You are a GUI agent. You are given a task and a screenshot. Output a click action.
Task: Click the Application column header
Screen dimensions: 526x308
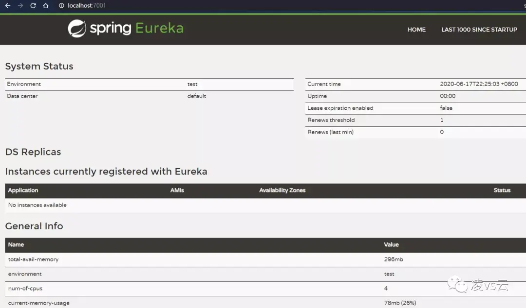pyautogui.click(x=23, y=190)
